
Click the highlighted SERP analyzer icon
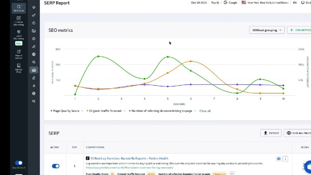click(34, 70)
